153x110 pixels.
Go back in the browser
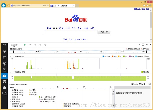pos(4,5)
